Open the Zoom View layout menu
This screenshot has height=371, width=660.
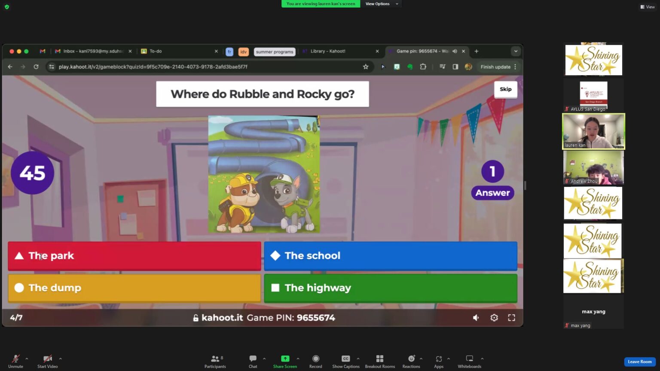[x=648, y=7]
